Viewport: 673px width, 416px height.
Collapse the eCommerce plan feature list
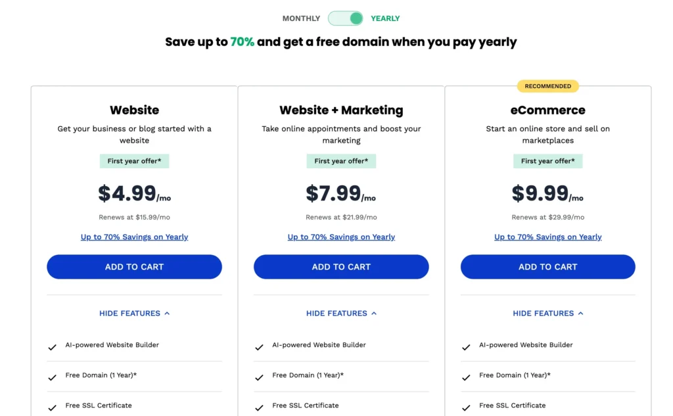[x=547, y=313]
